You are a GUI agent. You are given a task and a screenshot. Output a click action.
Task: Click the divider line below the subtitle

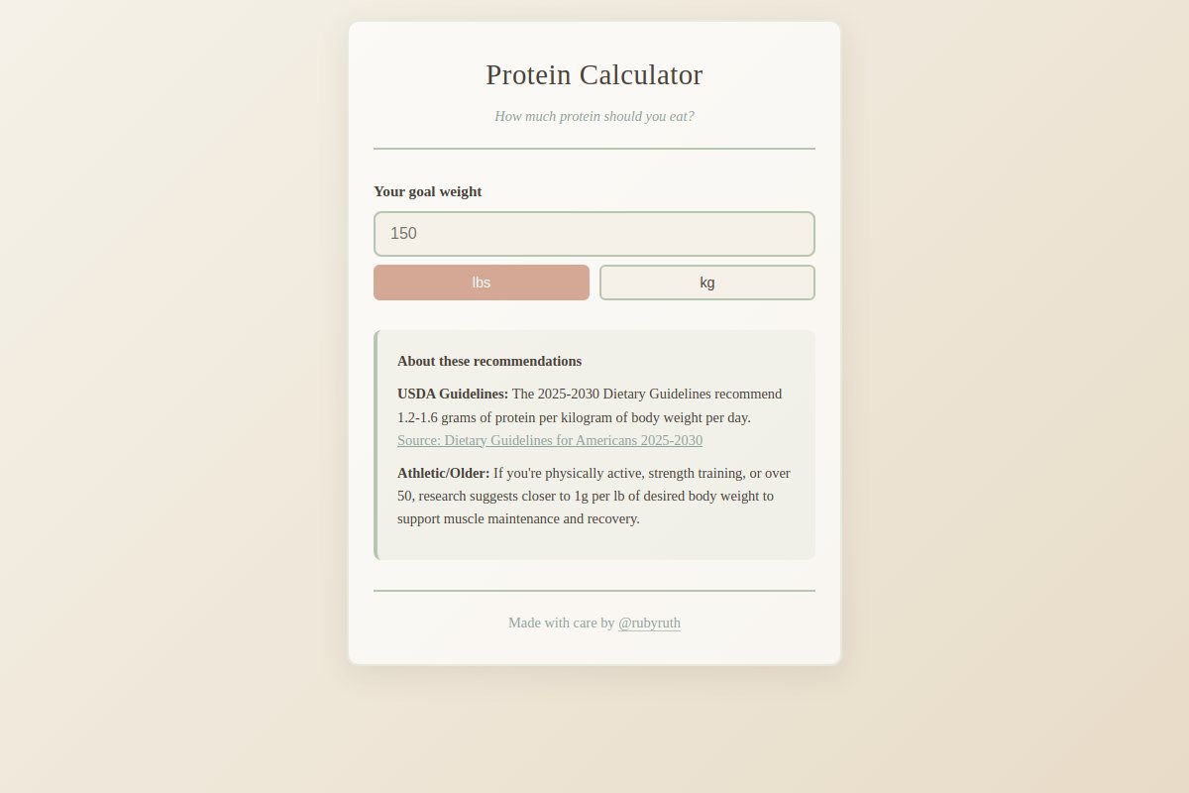(x=594, y=147)
